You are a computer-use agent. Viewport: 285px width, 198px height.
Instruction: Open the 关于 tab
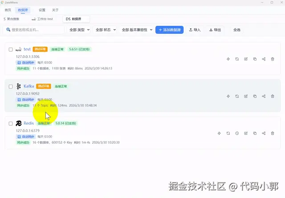(55, 10)
